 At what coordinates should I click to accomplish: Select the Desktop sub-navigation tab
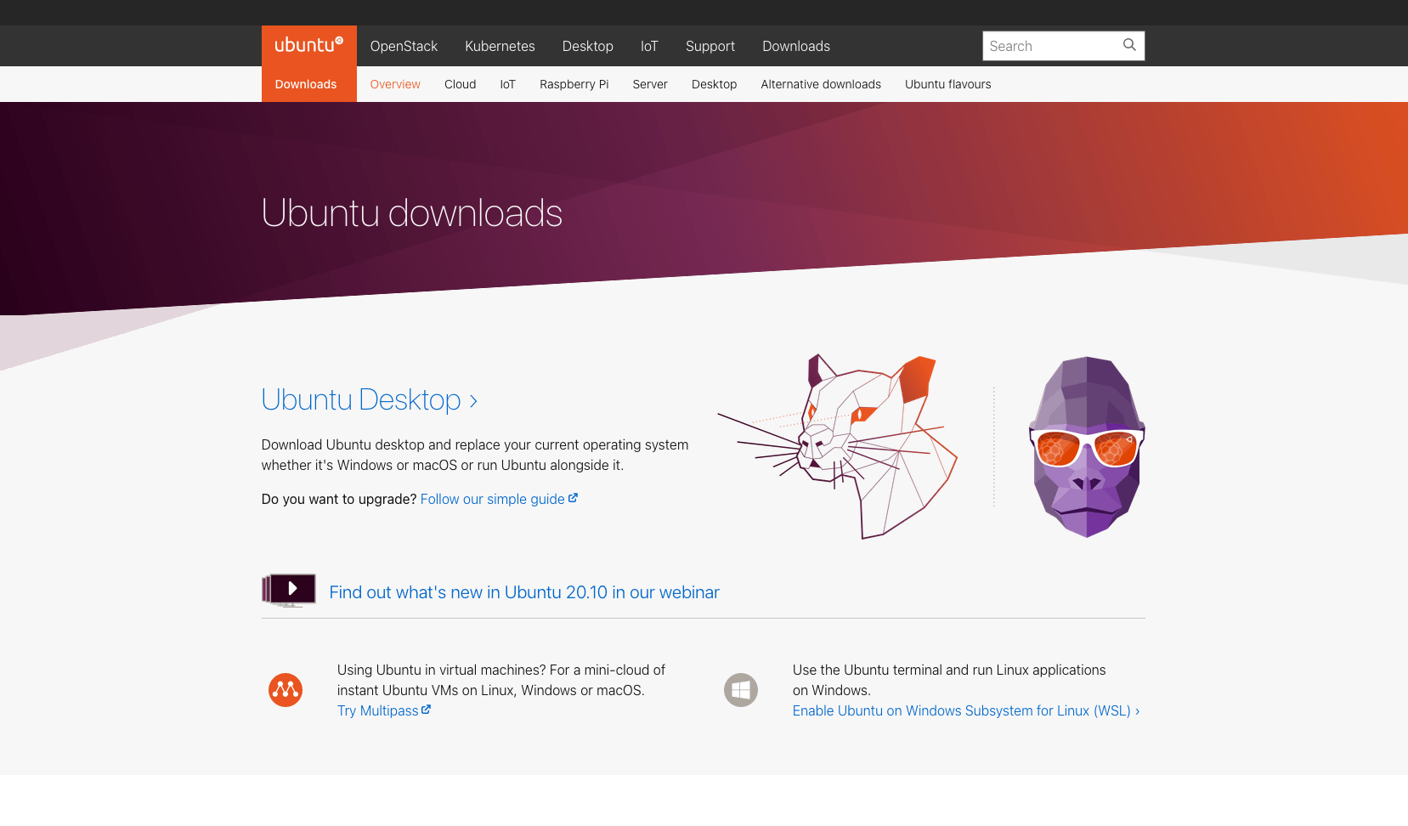coord(714,84)
